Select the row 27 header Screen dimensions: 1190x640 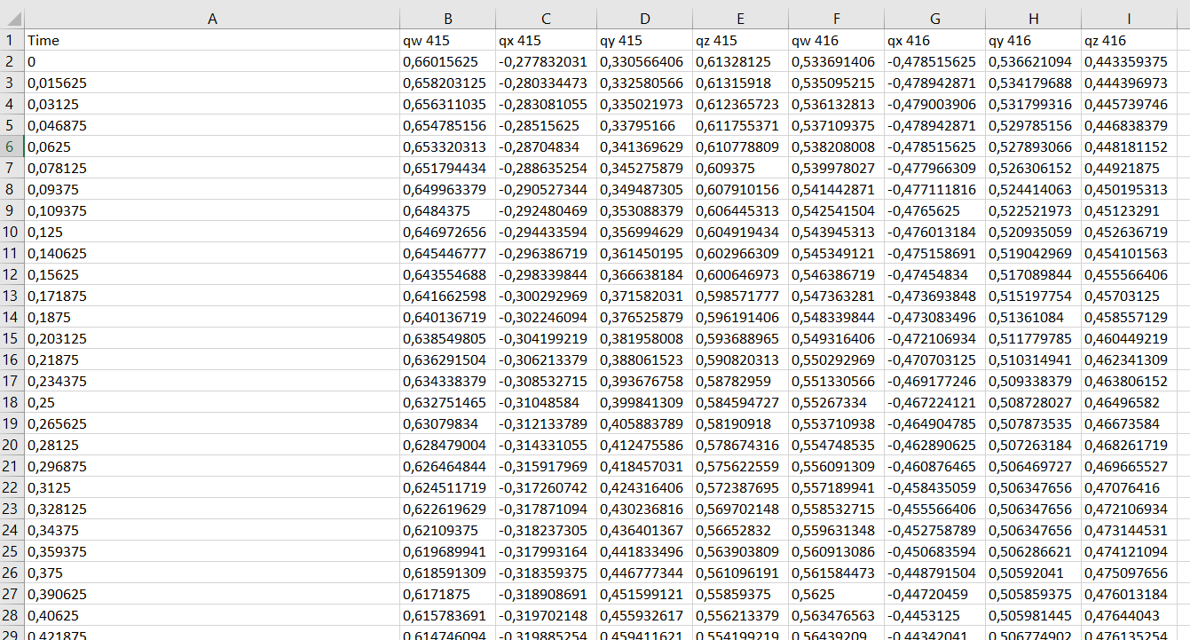[12, 595]
